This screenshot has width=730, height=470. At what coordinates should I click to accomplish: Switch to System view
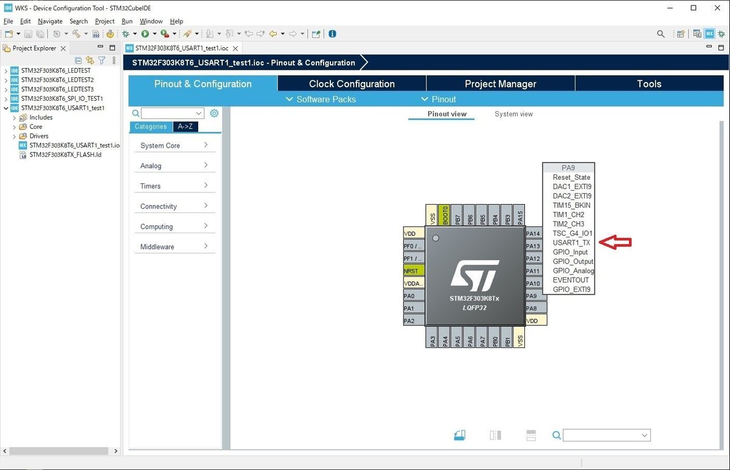(513, 114)
